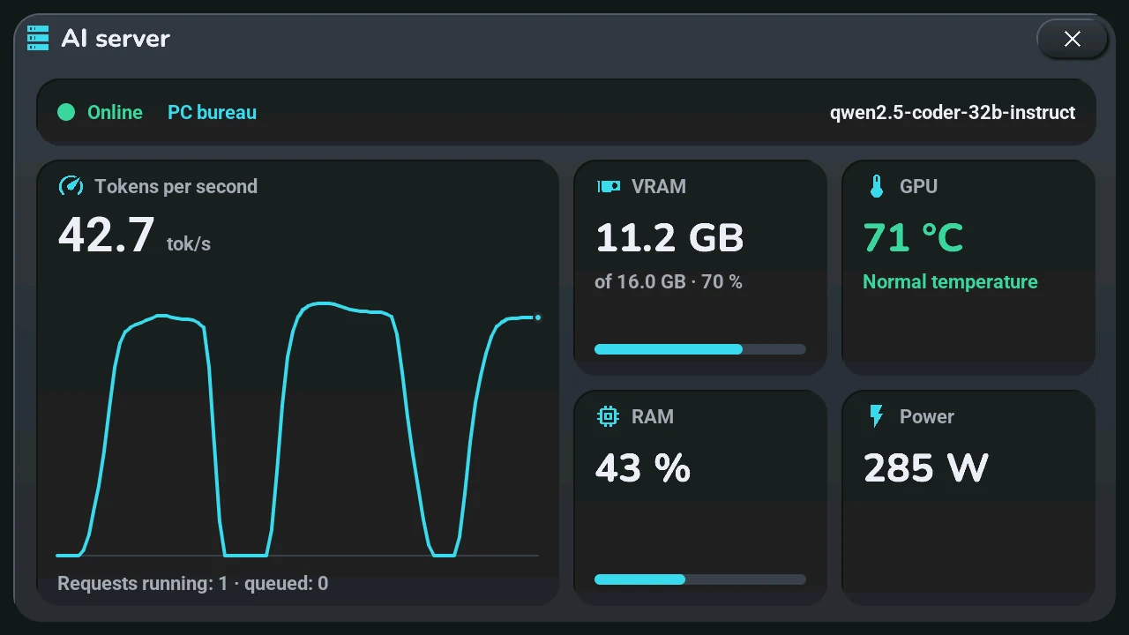Click the Requests running and queued line
The image size is (1129, 635).
coord(193,583)
